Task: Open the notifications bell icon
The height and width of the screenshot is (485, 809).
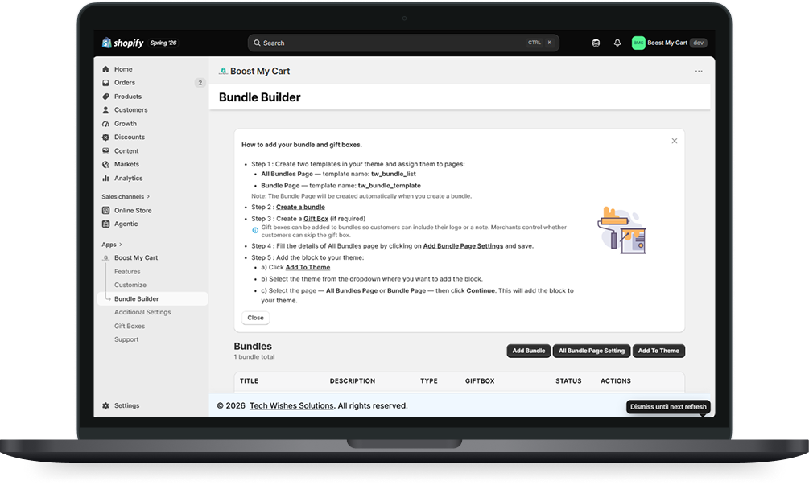Action: point(617,43)
